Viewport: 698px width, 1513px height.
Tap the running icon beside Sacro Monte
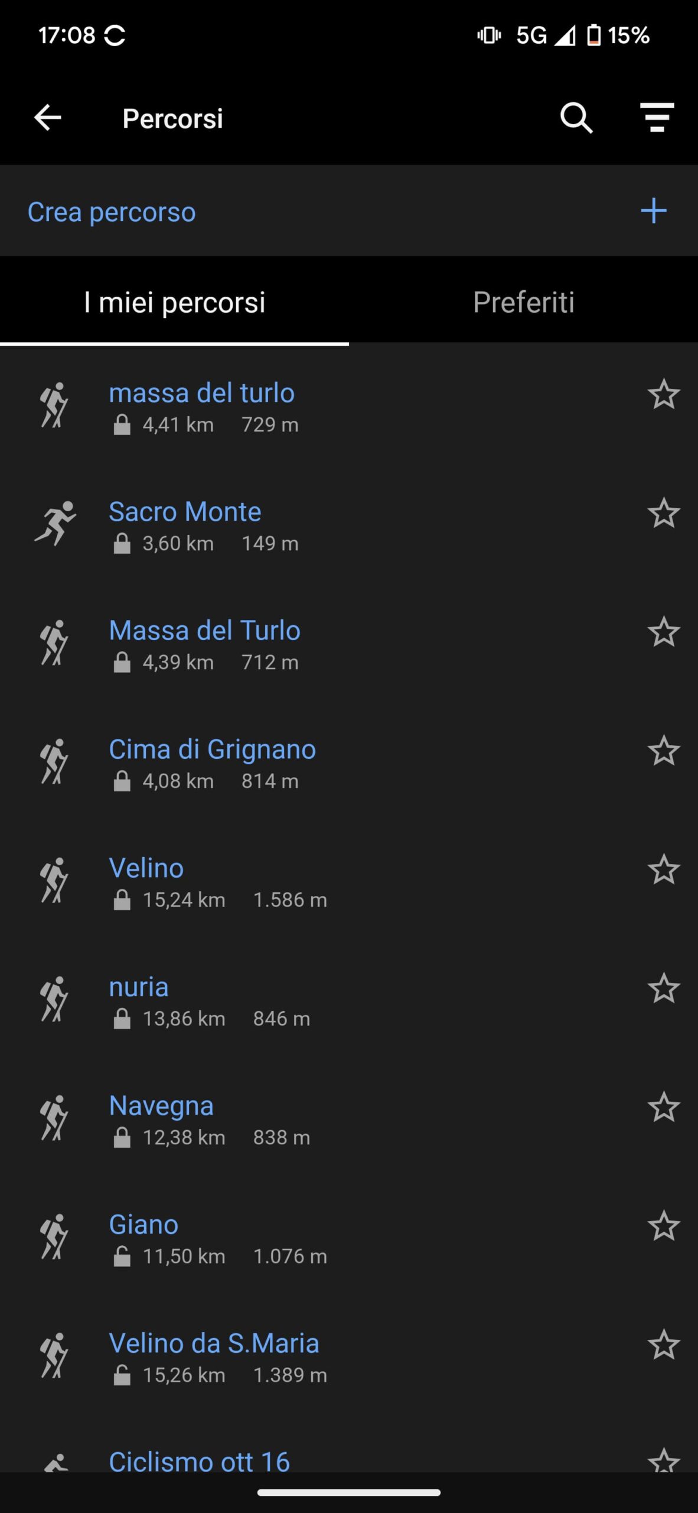(x=55, y=523)
